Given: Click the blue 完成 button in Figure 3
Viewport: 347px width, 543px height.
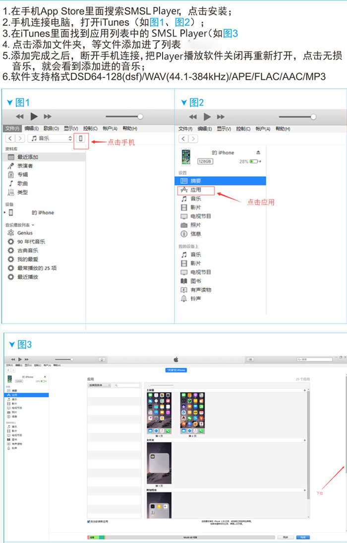Looking at the screenshot, I should [303, 537].
